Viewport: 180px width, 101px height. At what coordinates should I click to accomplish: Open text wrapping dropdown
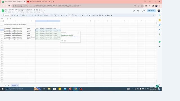[90, 15]
